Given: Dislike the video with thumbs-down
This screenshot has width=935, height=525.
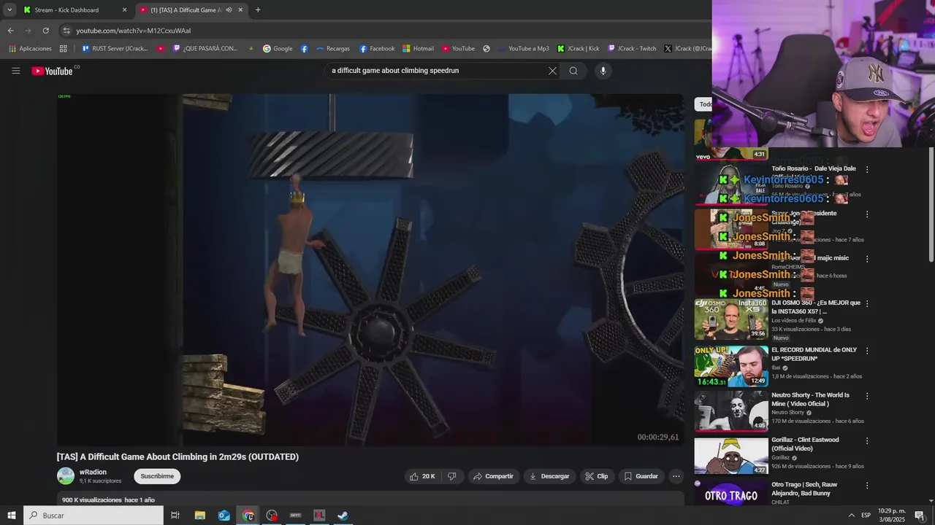Looking at the screenshot, I should (451, 476).
